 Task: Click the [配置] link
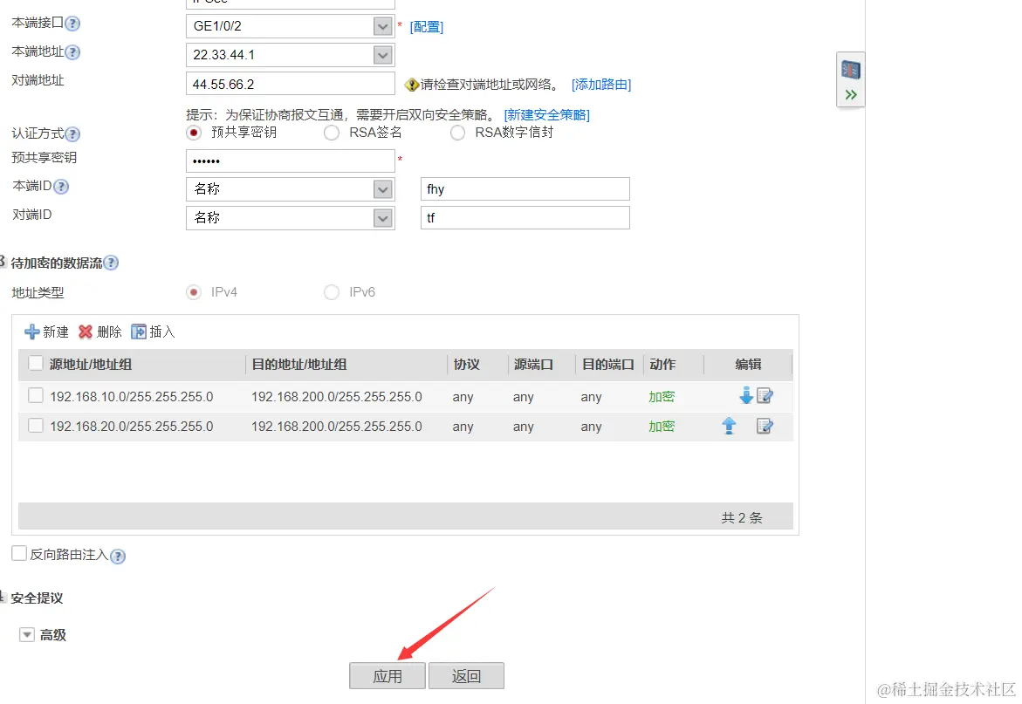click(x=426, y=27)
